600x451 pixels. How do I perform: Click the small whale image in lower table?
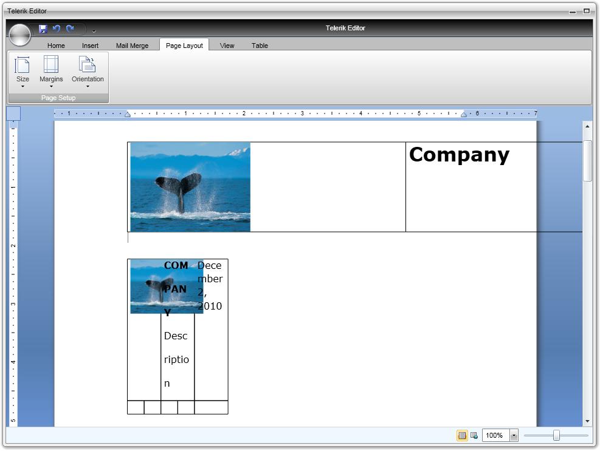coord(167,287)
